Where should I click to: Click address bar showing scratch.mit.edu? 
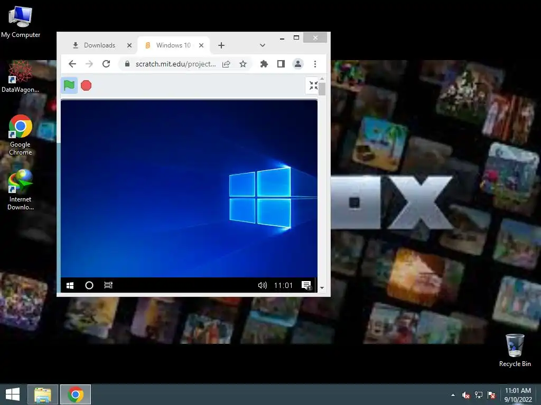coord(175,64)
